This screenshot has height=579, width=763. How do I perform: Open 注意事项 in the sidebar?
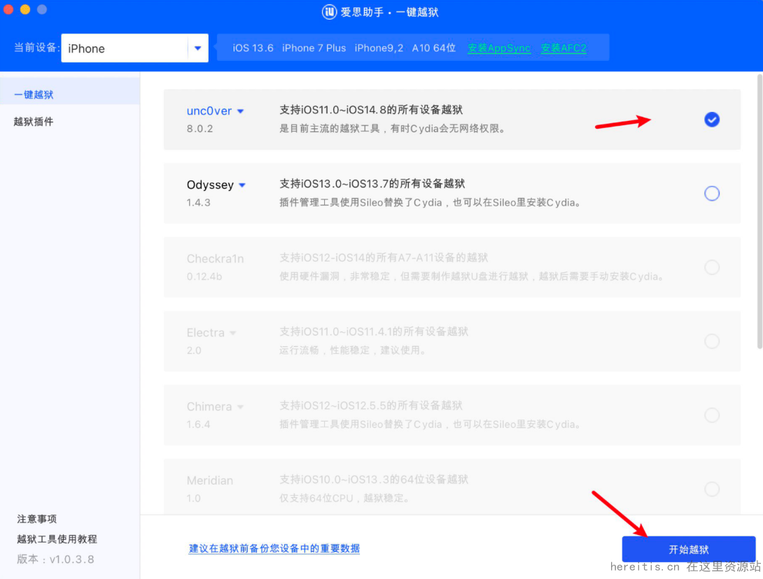(x=37, y=519)
